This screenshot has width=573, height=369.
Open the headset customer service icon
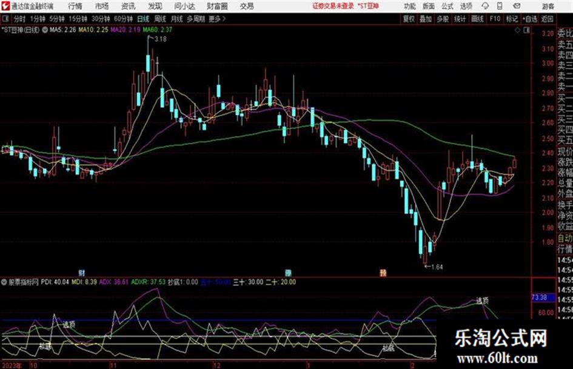point(485,6)
